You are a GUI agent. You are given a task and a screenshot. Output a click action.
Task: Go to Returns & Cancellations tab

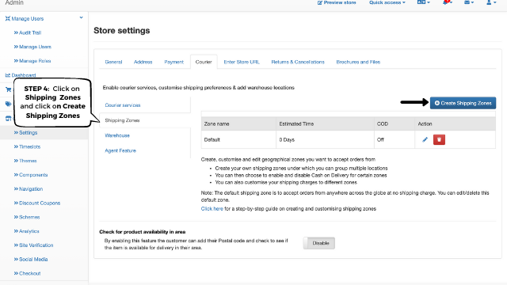[298, 62]
